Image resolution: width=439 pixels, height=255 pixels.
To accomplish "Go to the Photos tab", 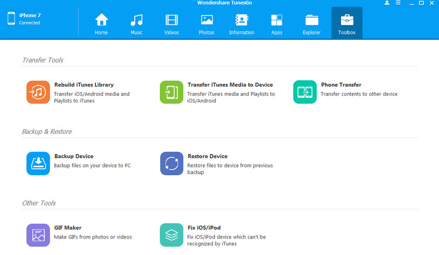I will (207, 24).
